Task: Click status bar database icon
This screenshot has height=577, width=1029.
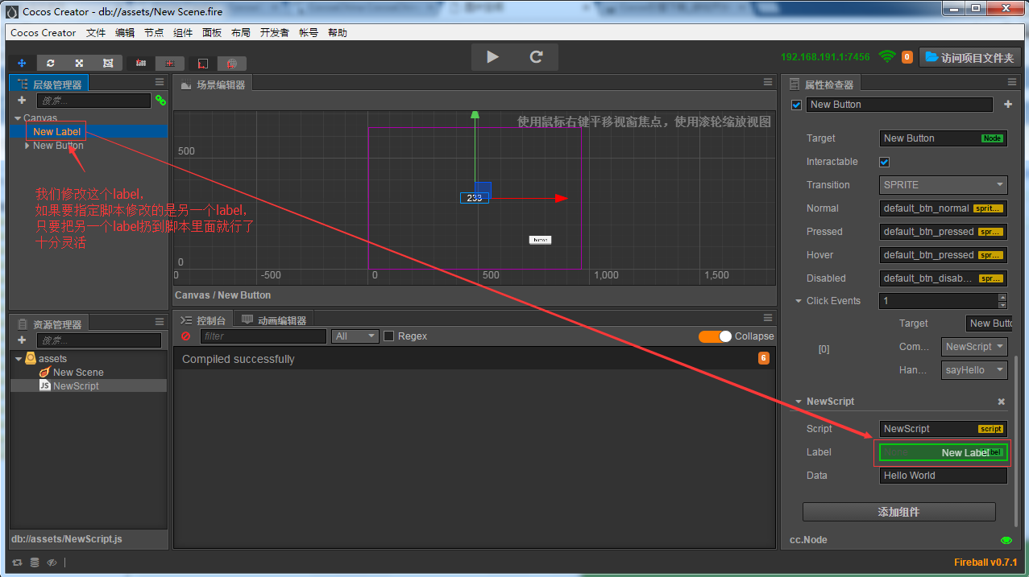Action: pos(35,563)
